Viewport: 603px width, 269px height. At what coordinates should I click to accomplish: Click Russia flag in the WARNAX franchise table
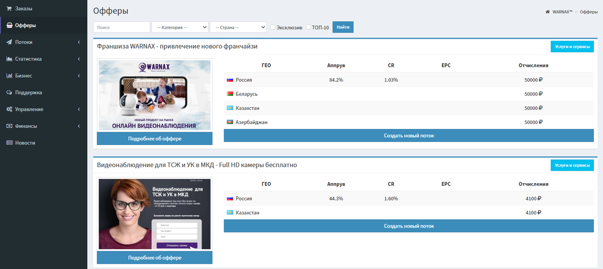[230, 80]
